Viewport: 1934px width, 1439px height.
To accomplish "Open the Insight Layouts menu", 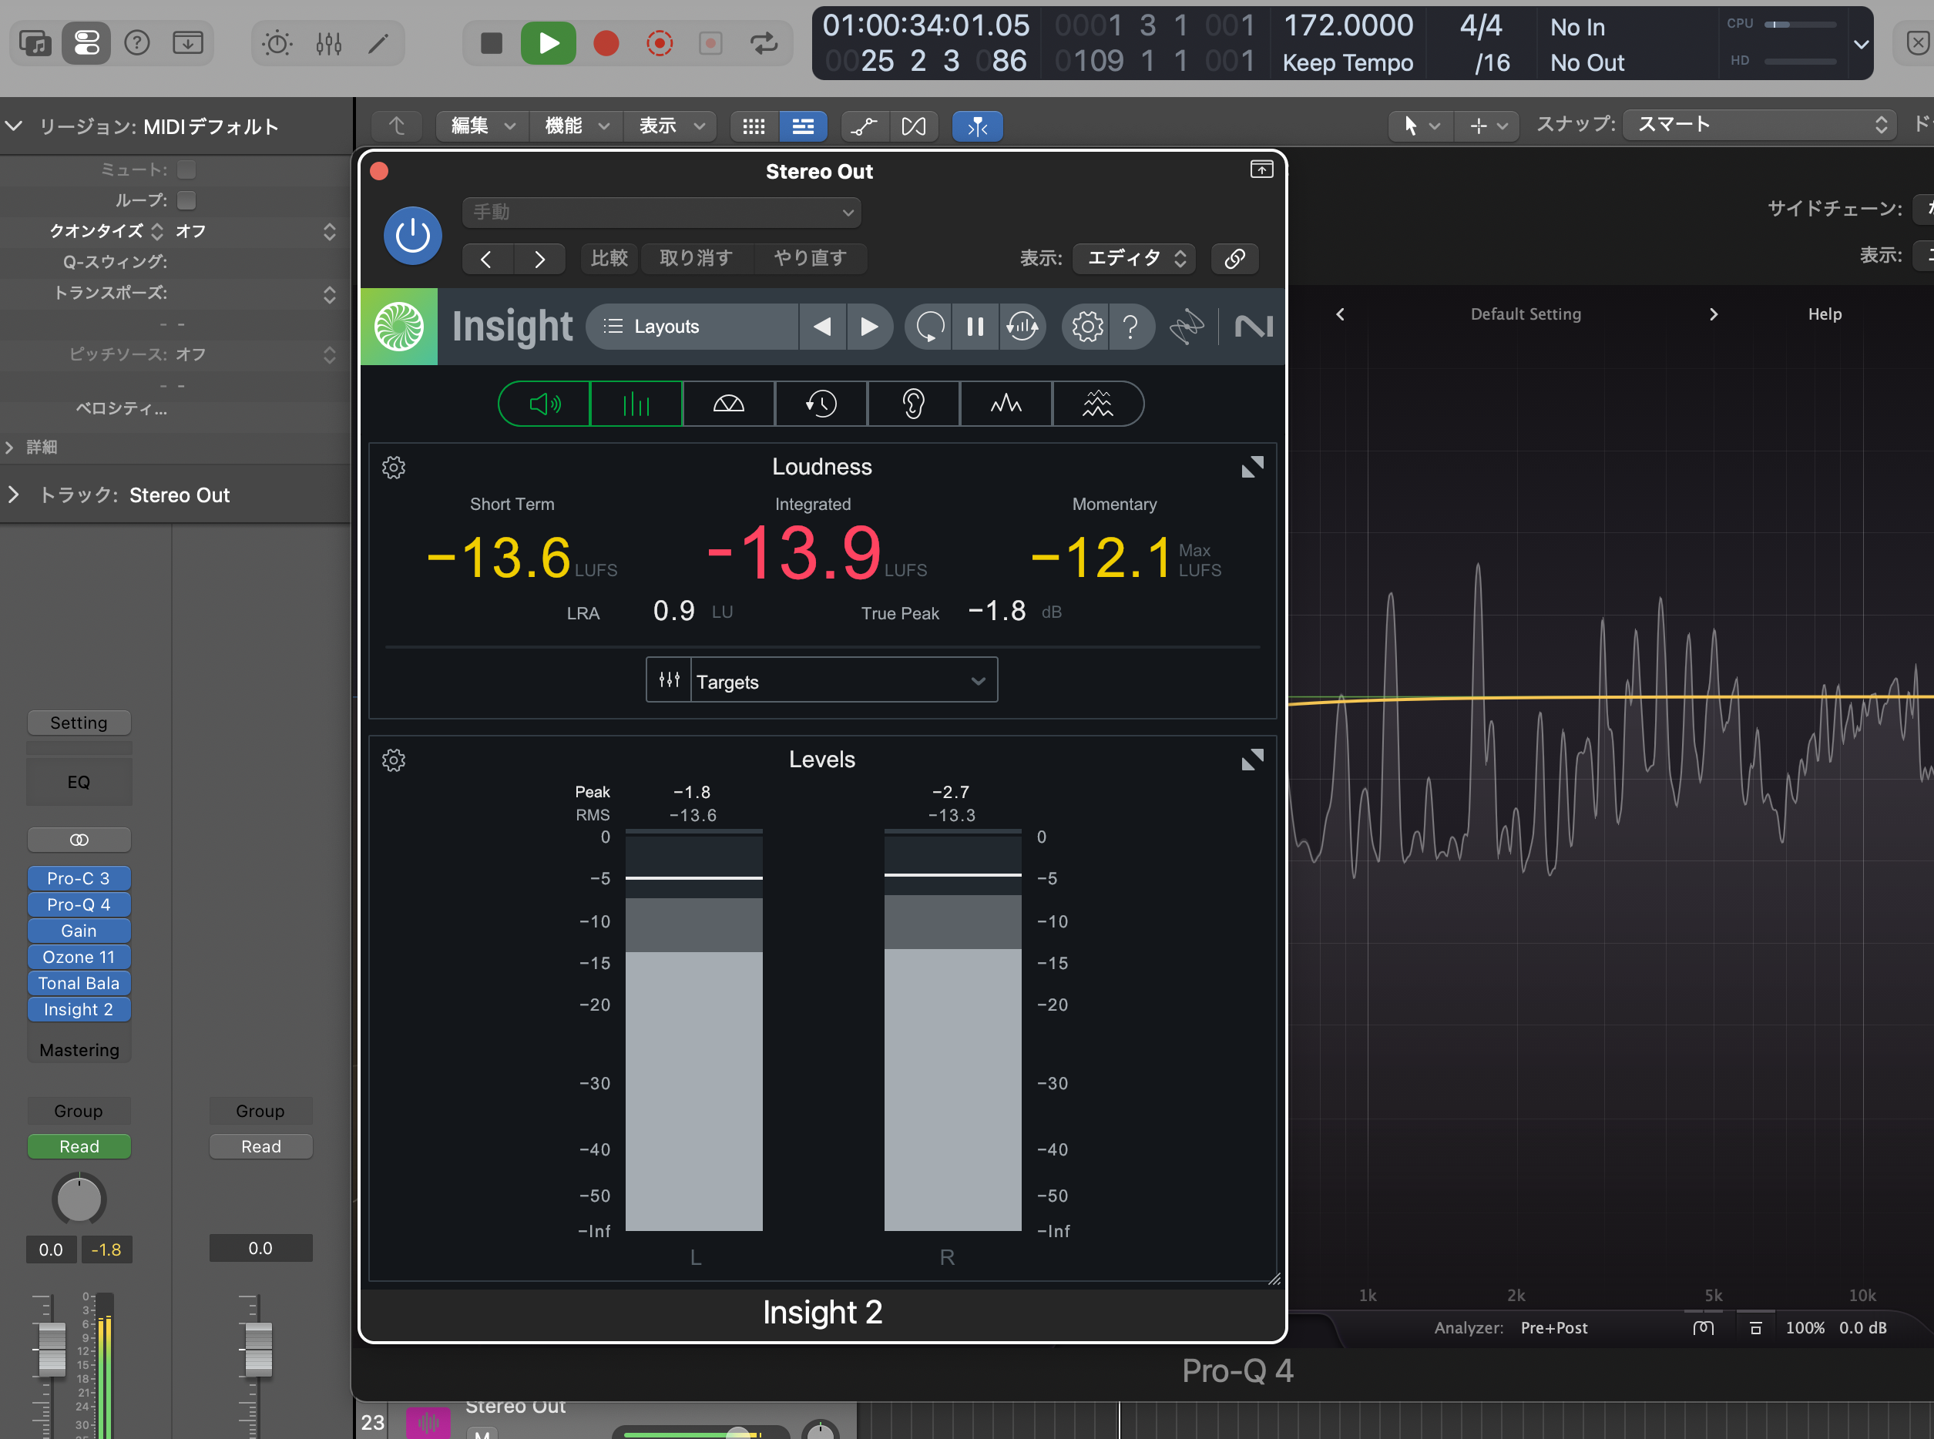I will pyautogui.click(x=692, y=327).
